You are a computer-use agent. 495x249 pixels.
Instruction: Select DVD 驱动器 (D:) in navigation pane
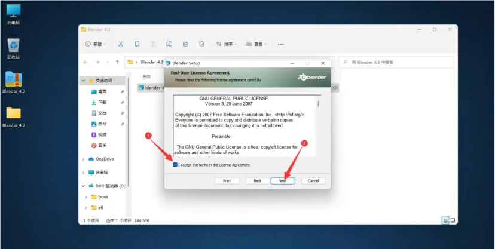(x=107, y=186)
